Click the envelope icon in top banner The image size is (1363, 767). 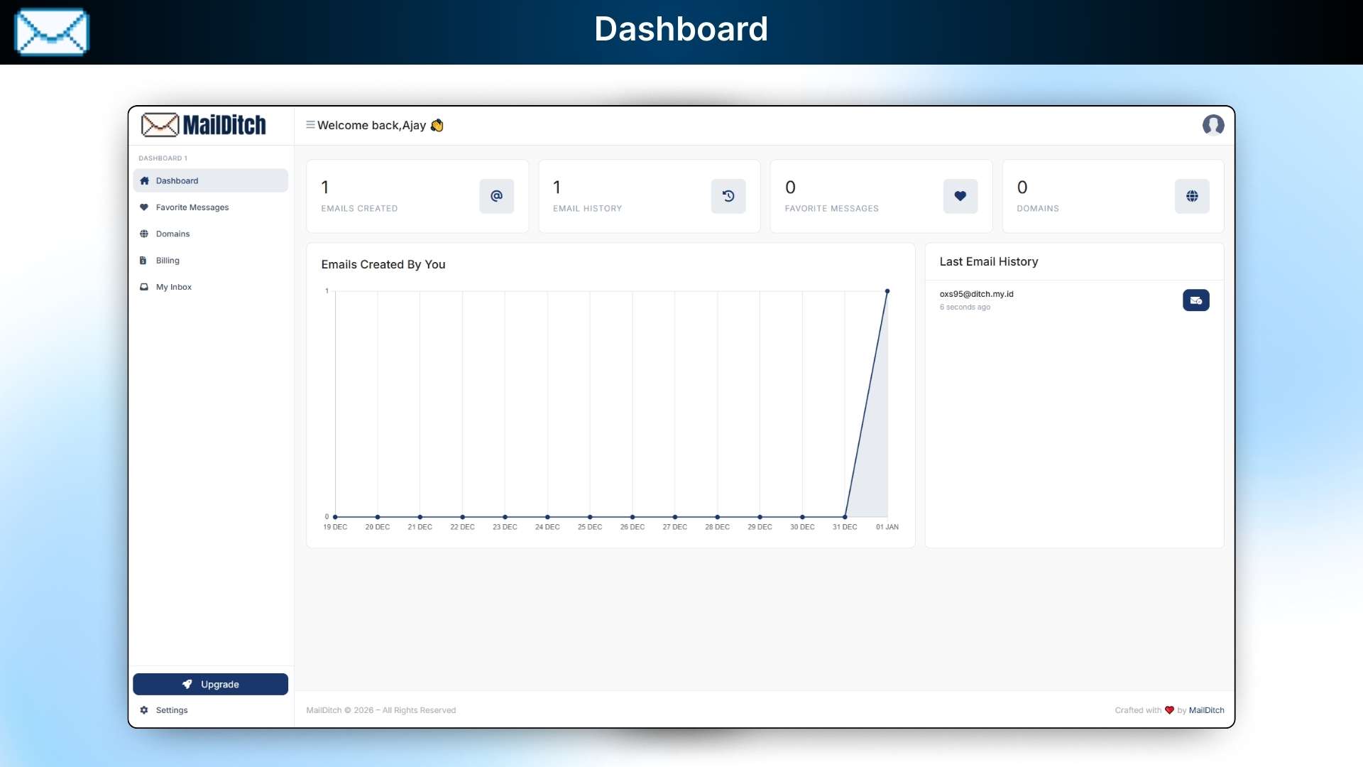click(x=52, y=32)
